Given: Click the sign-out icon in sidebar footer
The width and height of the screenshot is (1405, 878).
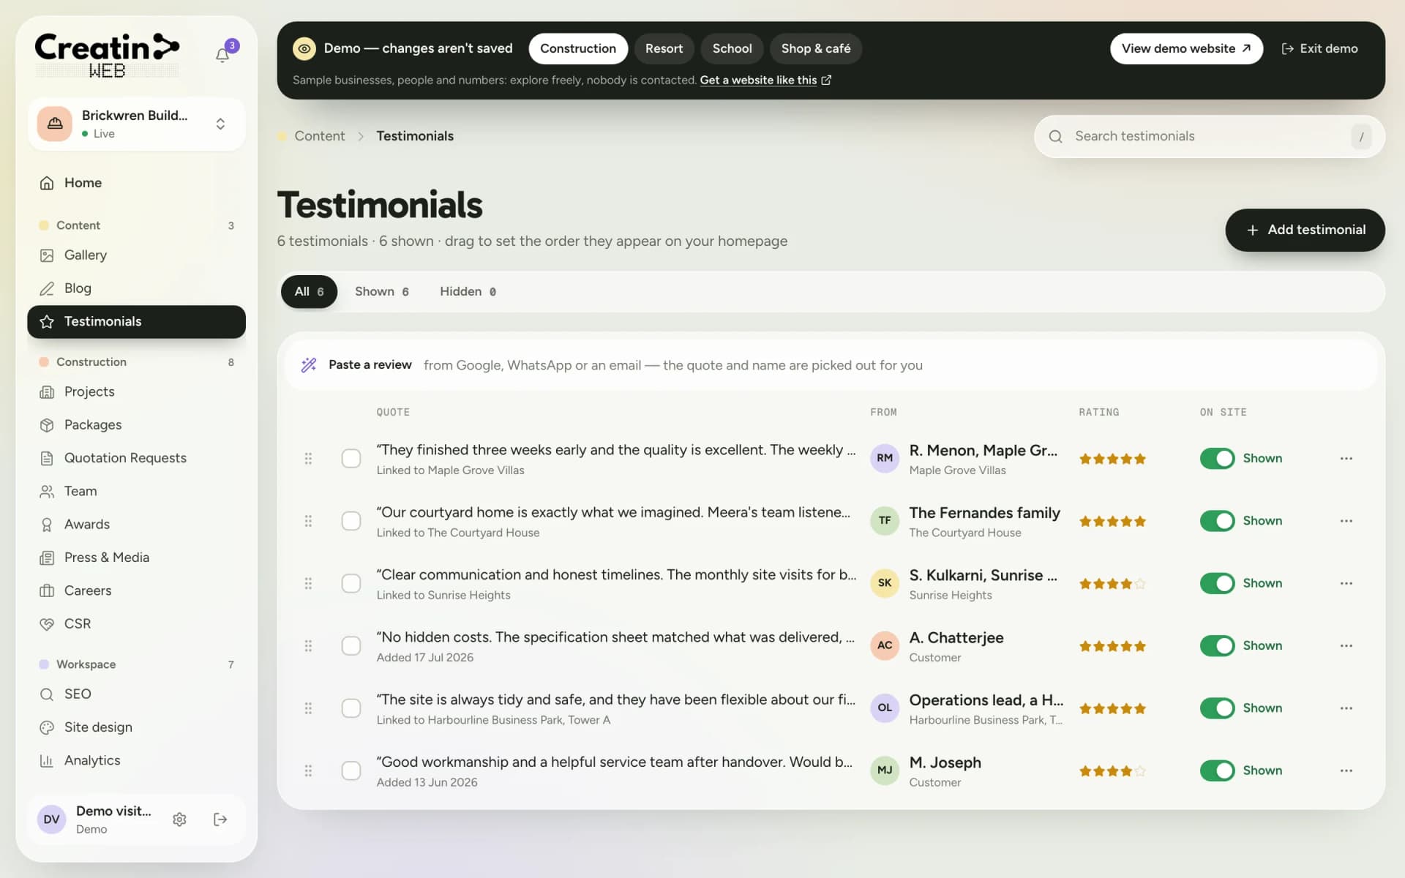Looking at the screenshot, I should click(220, 819).
